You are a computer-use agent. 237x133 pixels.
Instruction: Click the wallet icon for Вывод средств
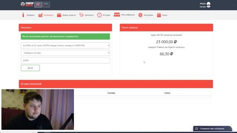59,15
